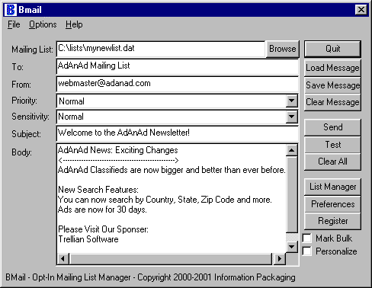Screen dimensions: 372x288
Task: Click the Subject text field
Action: tap(178, 133)
